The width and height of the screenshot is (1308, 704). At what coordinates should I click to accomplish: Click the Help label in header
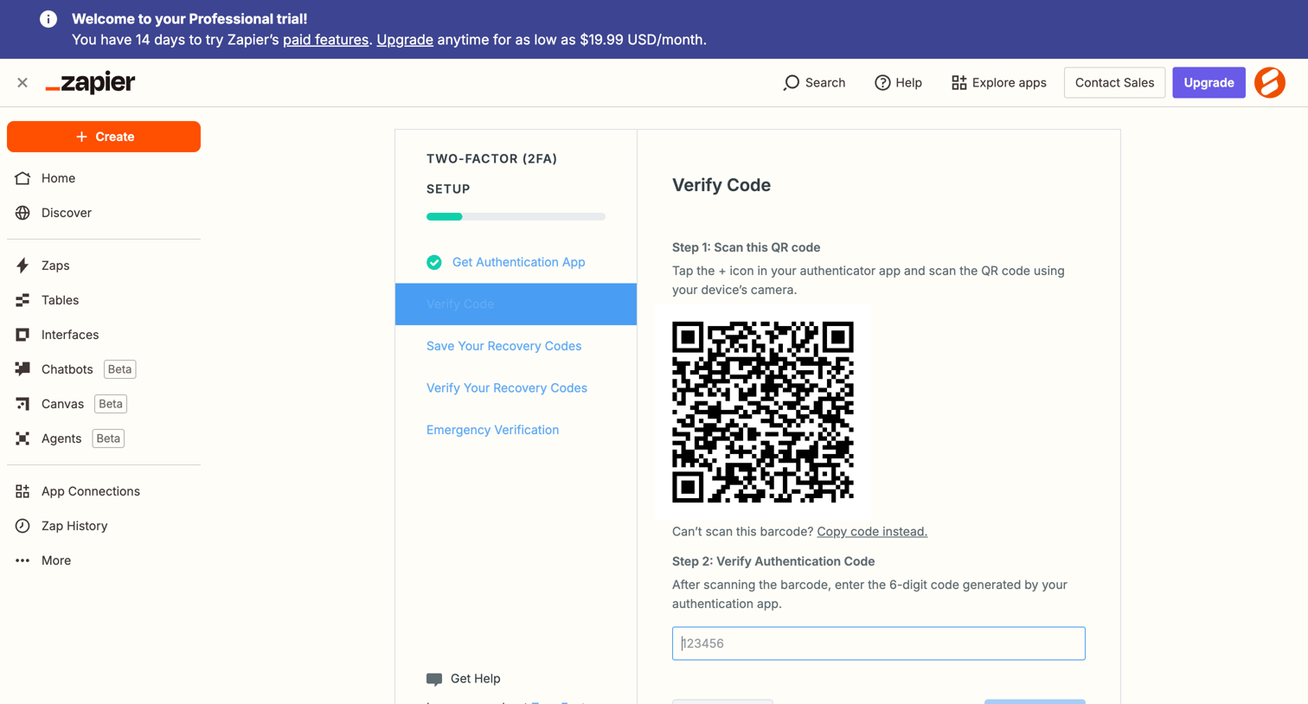[x=908, y=83]
